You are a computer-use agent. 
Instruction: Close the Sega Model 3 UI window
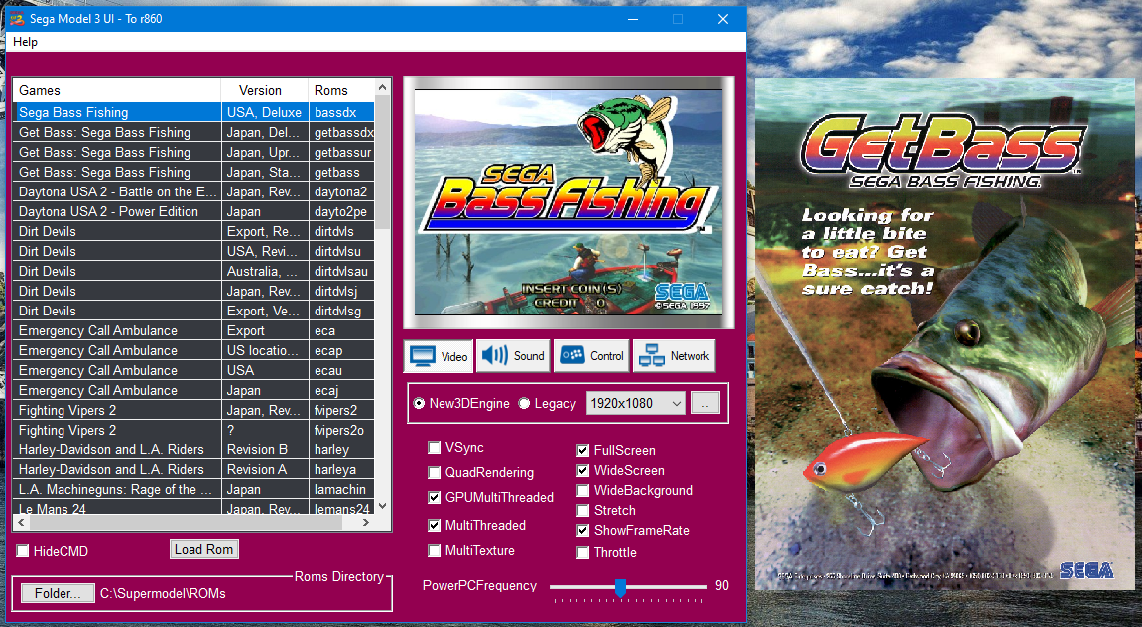[723, 19]
